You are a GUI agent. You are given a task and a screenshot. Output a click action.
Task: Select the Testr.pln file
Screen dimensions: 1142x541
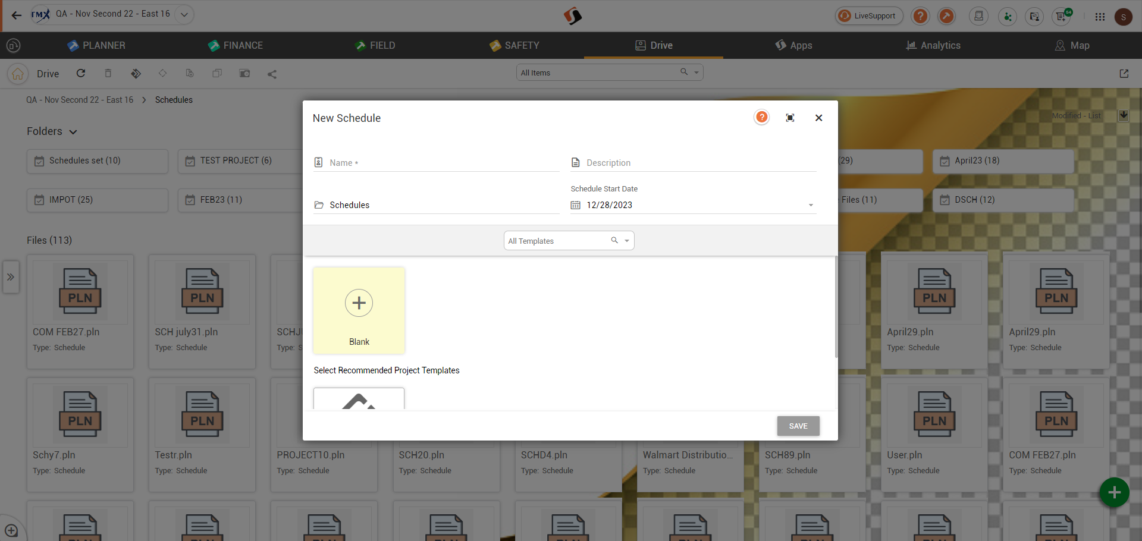[202, 435]
